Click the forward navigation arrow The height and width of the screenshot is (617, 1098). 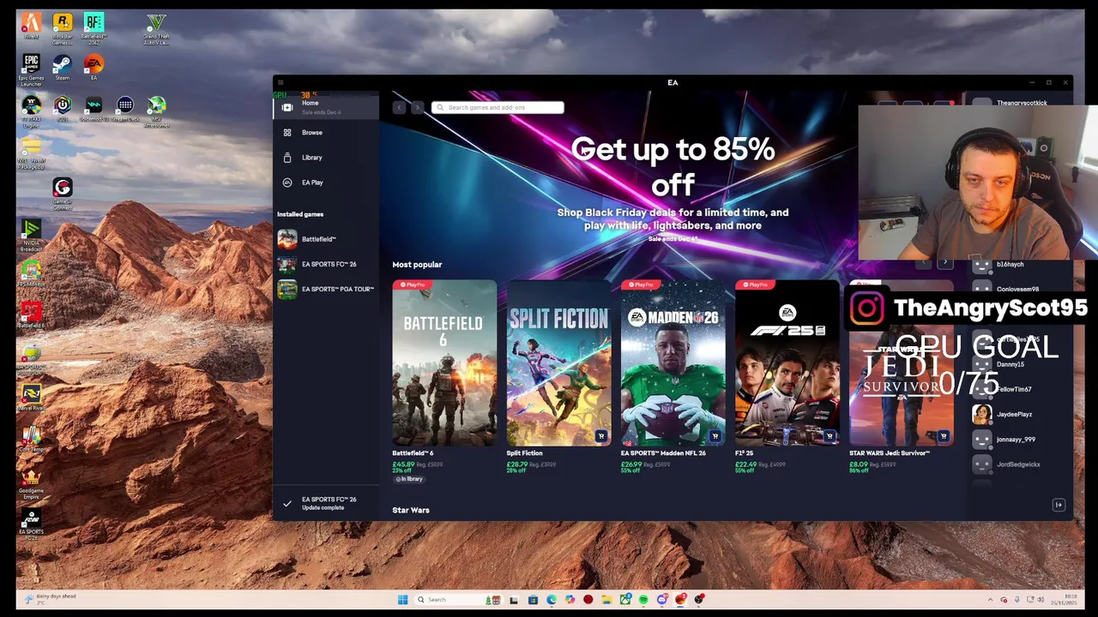point(417,107)
